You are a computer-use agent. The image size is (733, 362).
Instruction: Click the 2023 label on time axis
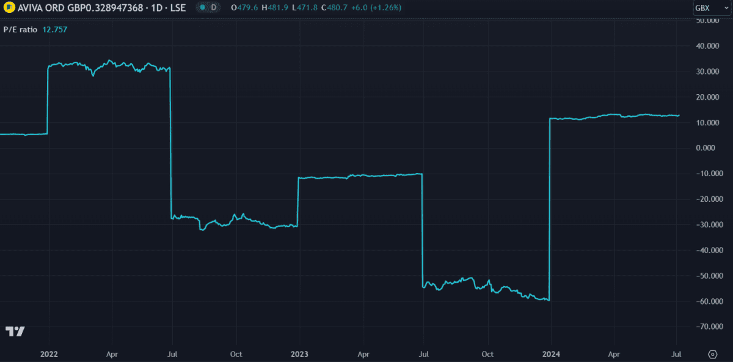click(299, 354)
